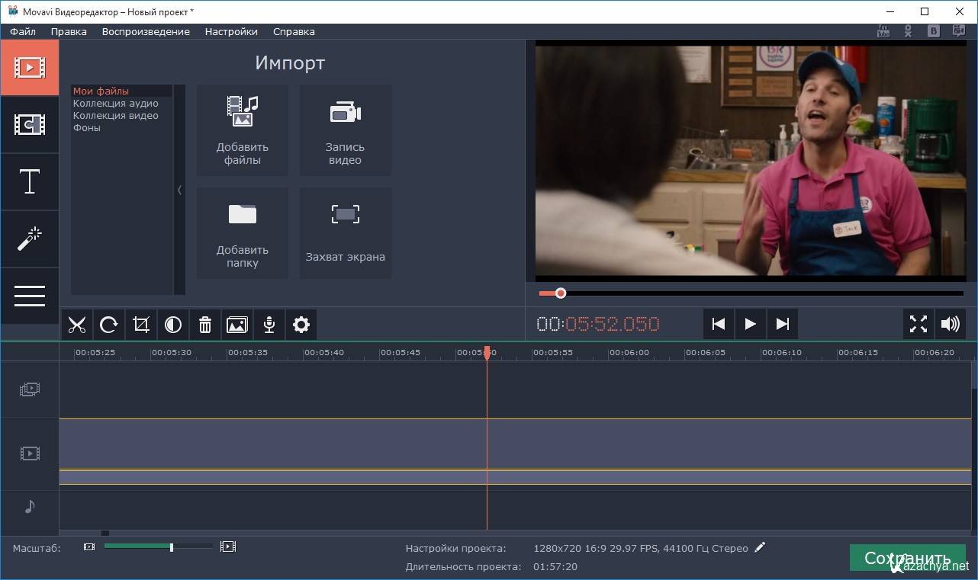Expand the More tools three-line tab
Image resolution: width=978 pixels, height=580 pixels.
[30, 296]
